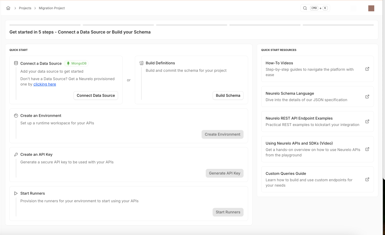
Task: Click the first step progress bar segment
Action: (x=45, y=25)
